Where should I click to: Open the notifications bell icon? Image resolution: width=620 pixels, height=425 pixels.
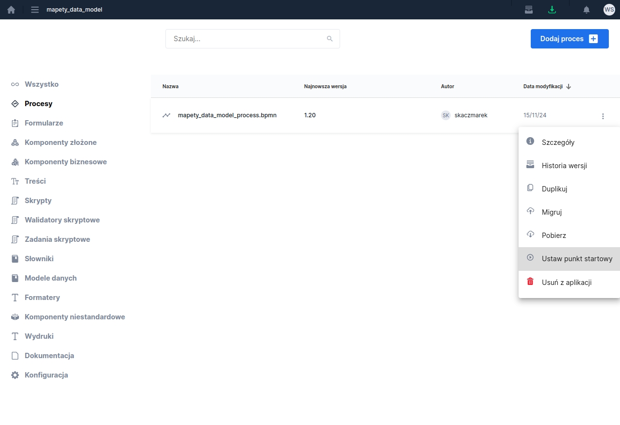click(x=586, y=10)
